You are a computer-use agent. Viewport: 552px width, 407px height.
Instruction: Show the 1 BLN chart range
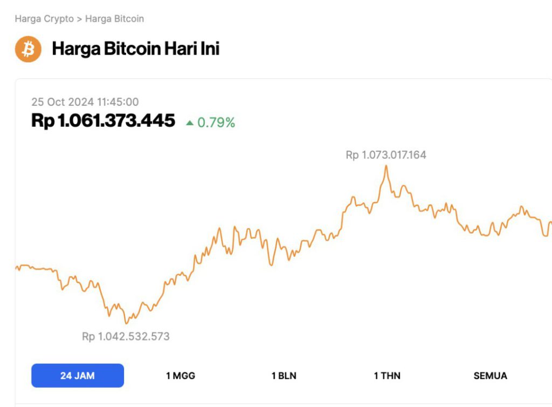pos(284,376)
